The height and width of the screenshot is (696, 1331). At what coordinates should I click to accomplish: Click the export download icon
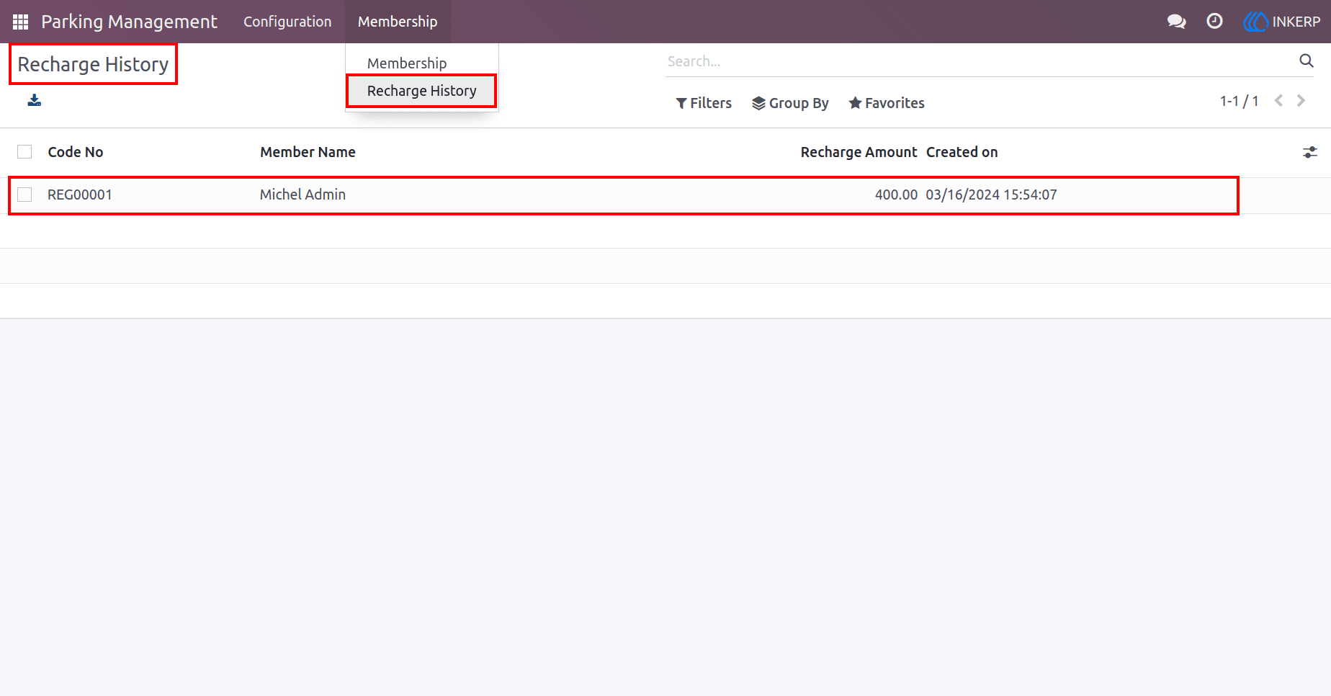(x=35, y=100)
